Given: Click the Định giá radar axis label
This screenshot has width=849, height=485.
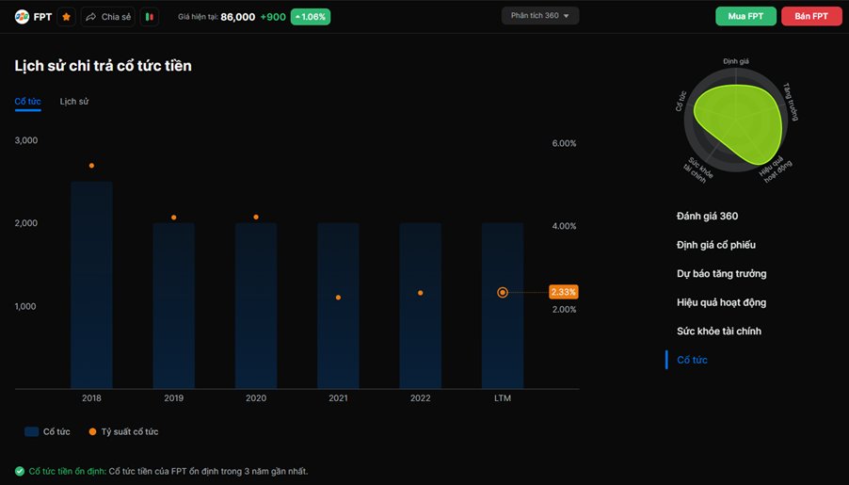Looking at the screenshot, I should coord(736,61).
